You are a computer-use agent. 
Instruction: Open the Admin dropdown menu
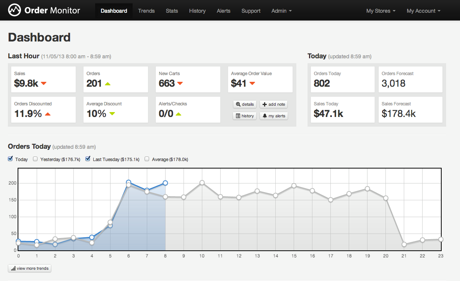pyautogui.click(x=281, y=11)
